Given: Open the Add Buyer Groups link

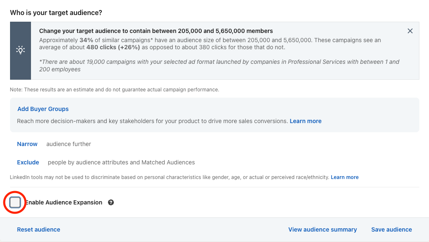Looking at the screenshot, I should click(x=43, y=109).
